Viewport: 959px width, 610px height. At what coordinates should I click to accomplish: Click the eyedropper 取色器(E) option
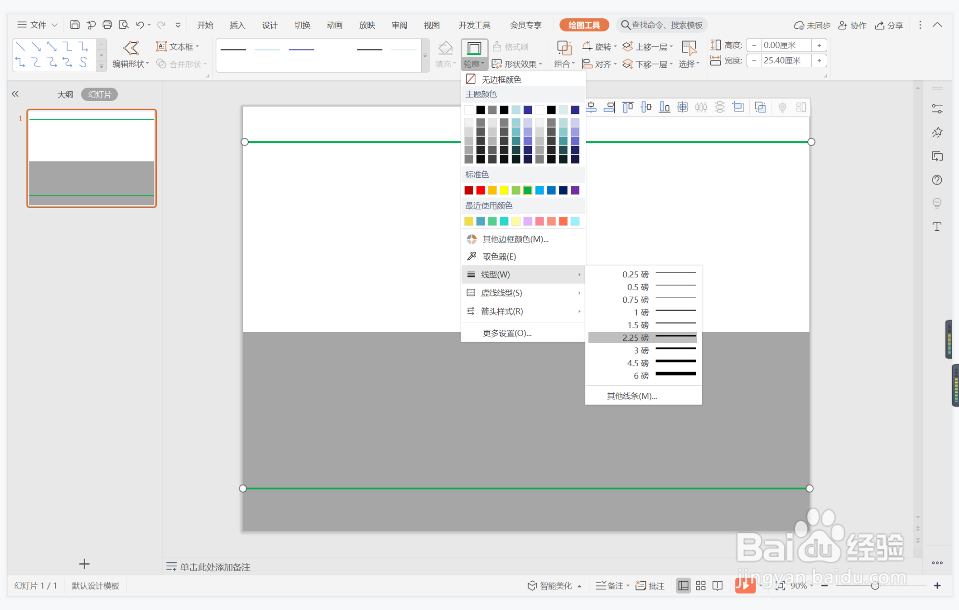(499, 257)
